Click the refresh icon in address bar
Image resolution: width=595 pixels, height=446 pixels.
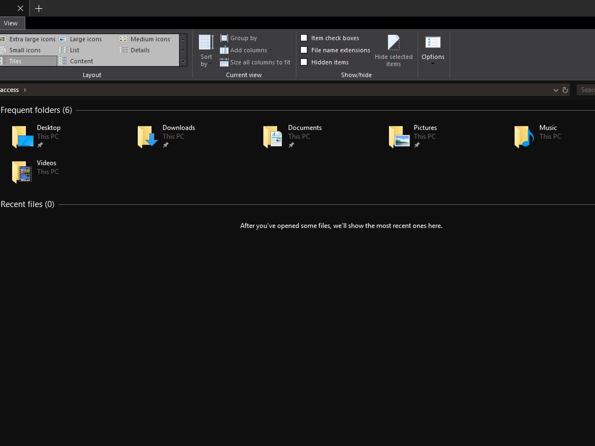point(565,90)
